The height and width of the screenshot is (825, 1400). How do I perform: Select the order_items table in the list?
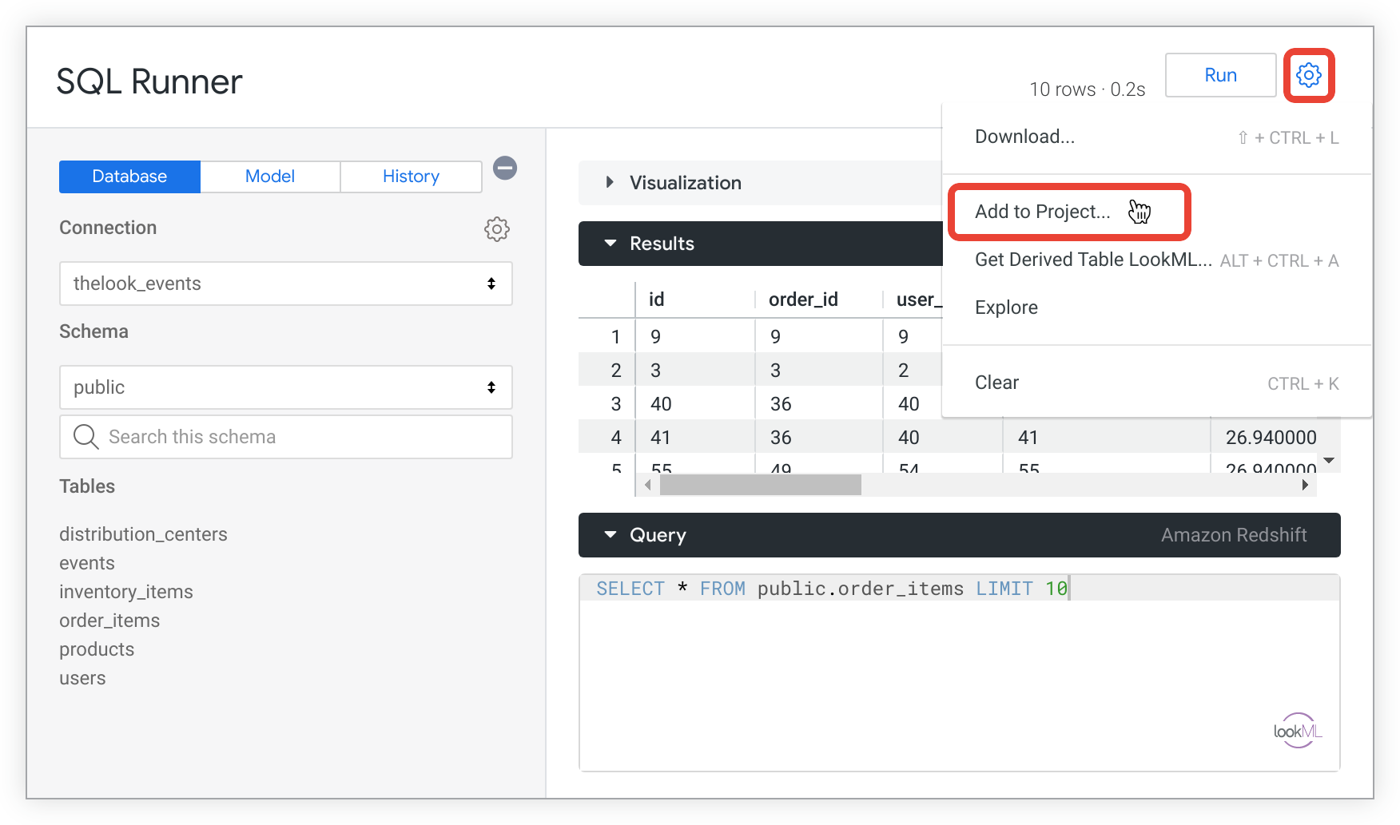109,620
